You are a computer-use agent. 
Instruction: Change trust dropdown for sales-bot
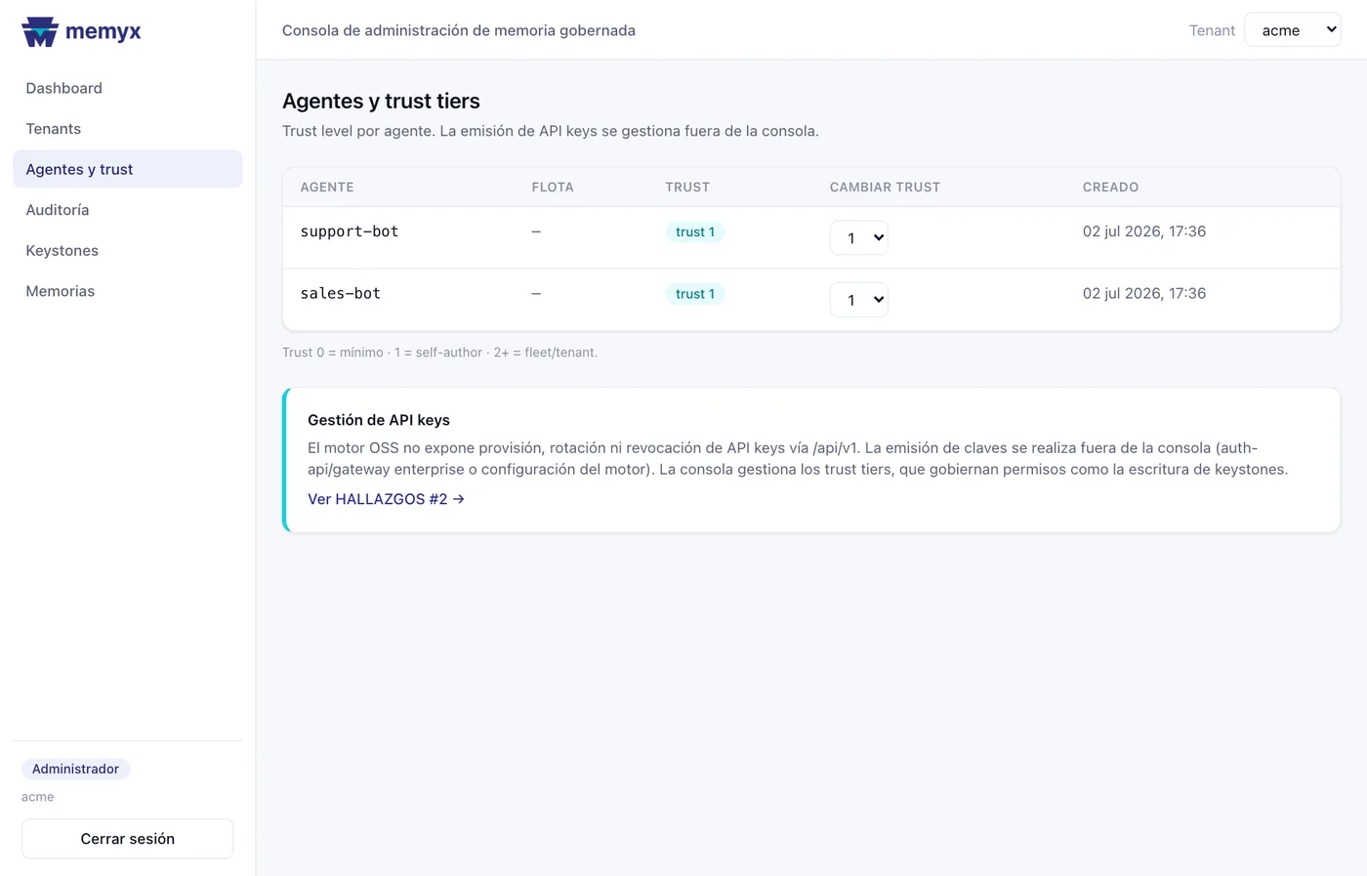click(x=858, y=300)
